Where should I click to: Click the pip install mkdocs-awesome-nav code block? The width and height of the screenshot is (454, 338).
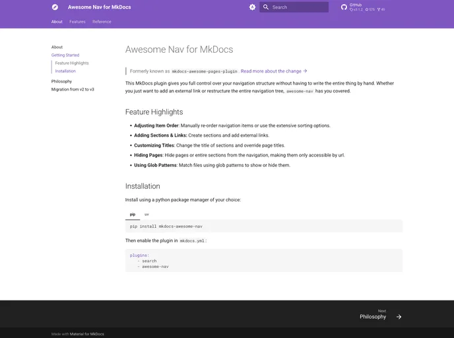(x=264, y=226)
